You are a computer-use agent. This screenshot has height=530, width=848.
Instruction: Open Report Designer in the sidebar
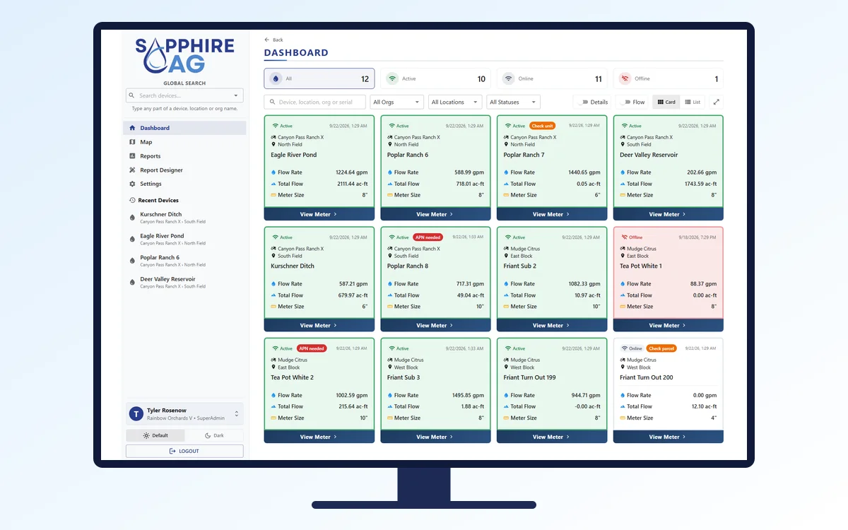(x=184, y=170)
